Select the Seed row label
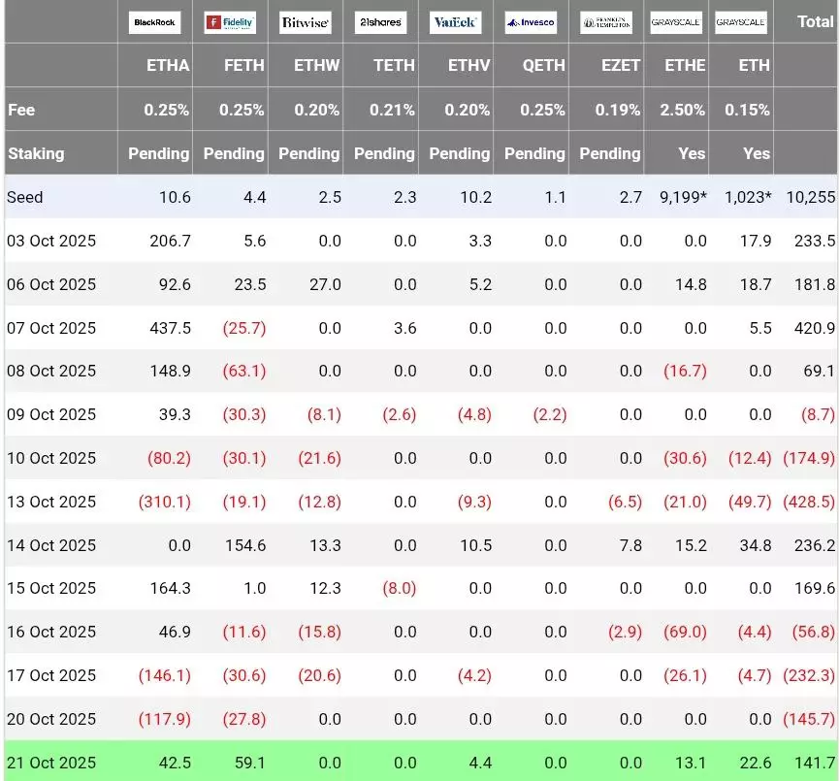 coord(25,197)
